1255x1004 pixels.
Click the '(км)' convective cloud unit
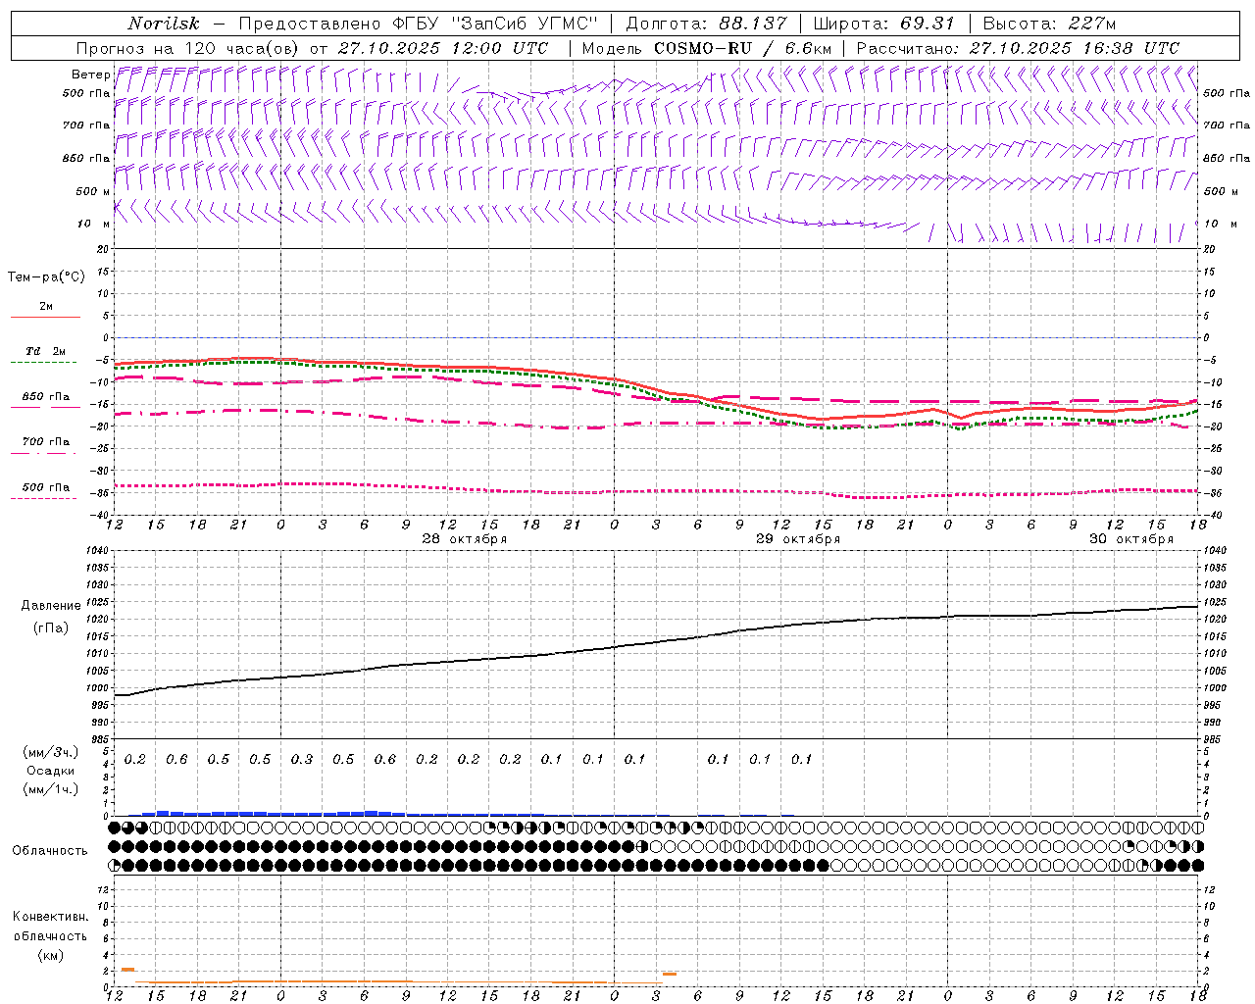point(50,955)
